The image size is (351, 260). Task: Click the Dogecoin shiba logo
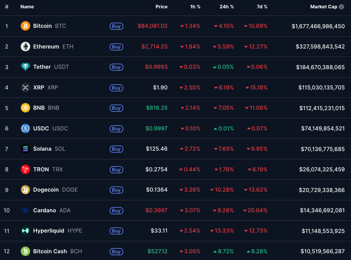tap(25, 190)
